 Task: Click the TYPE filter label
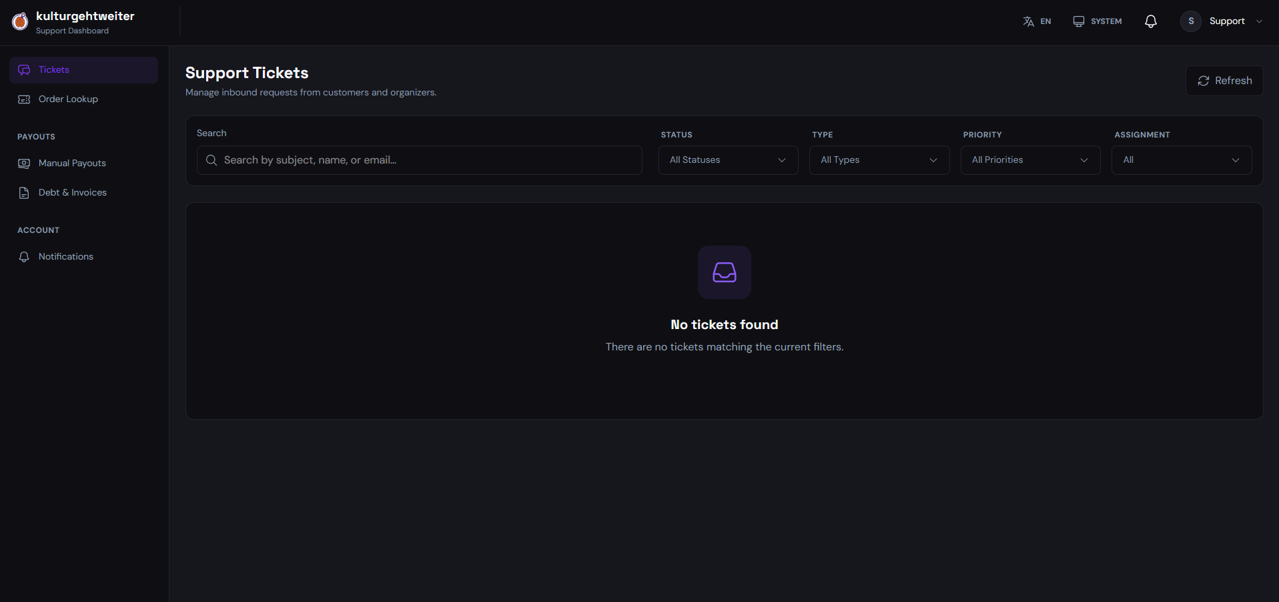click(x=823, y=135)
